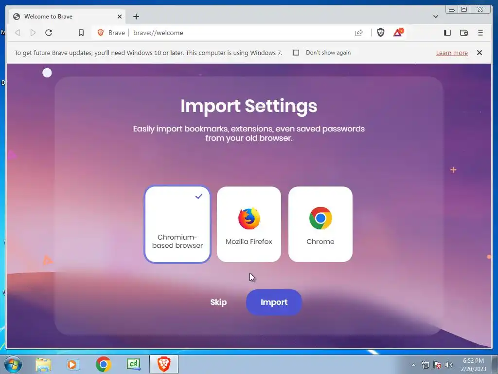Check the Don't show again checkbox
Screen dimensions: 498x374
[x=296, y=53]
